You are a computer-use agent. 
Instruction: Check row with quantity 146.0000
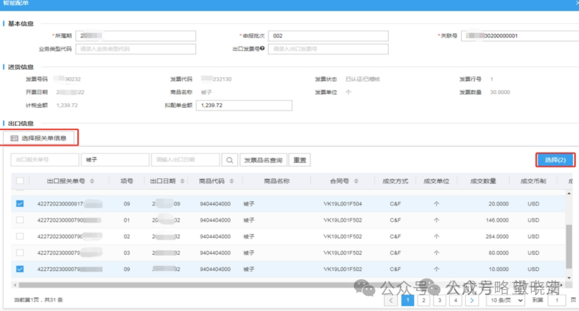[20, 220]
